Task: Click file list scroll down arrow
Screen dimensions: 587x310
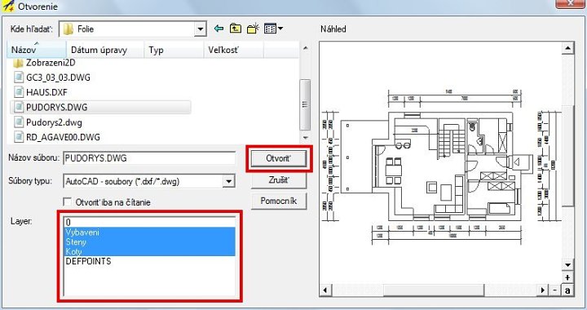Action: click(x=306, y=137)
